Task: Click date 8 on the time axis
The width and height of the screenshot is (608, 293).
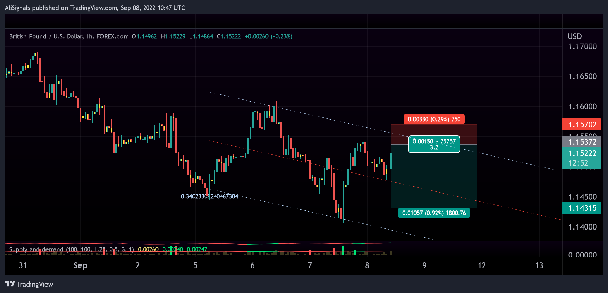Action: tap(367, 265)
